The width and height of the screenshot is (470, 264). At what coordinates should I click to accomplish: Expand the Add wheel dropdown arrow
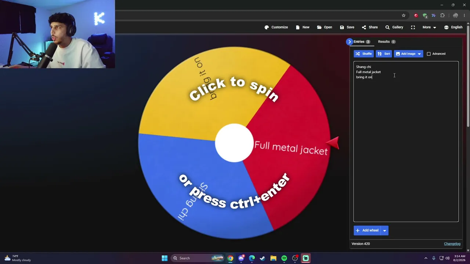[384, 230]
